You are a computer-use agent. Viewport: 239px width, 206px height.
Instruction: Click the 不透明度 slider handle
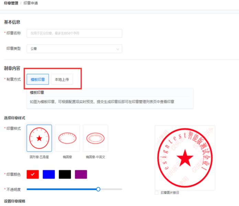click(98, 189)
